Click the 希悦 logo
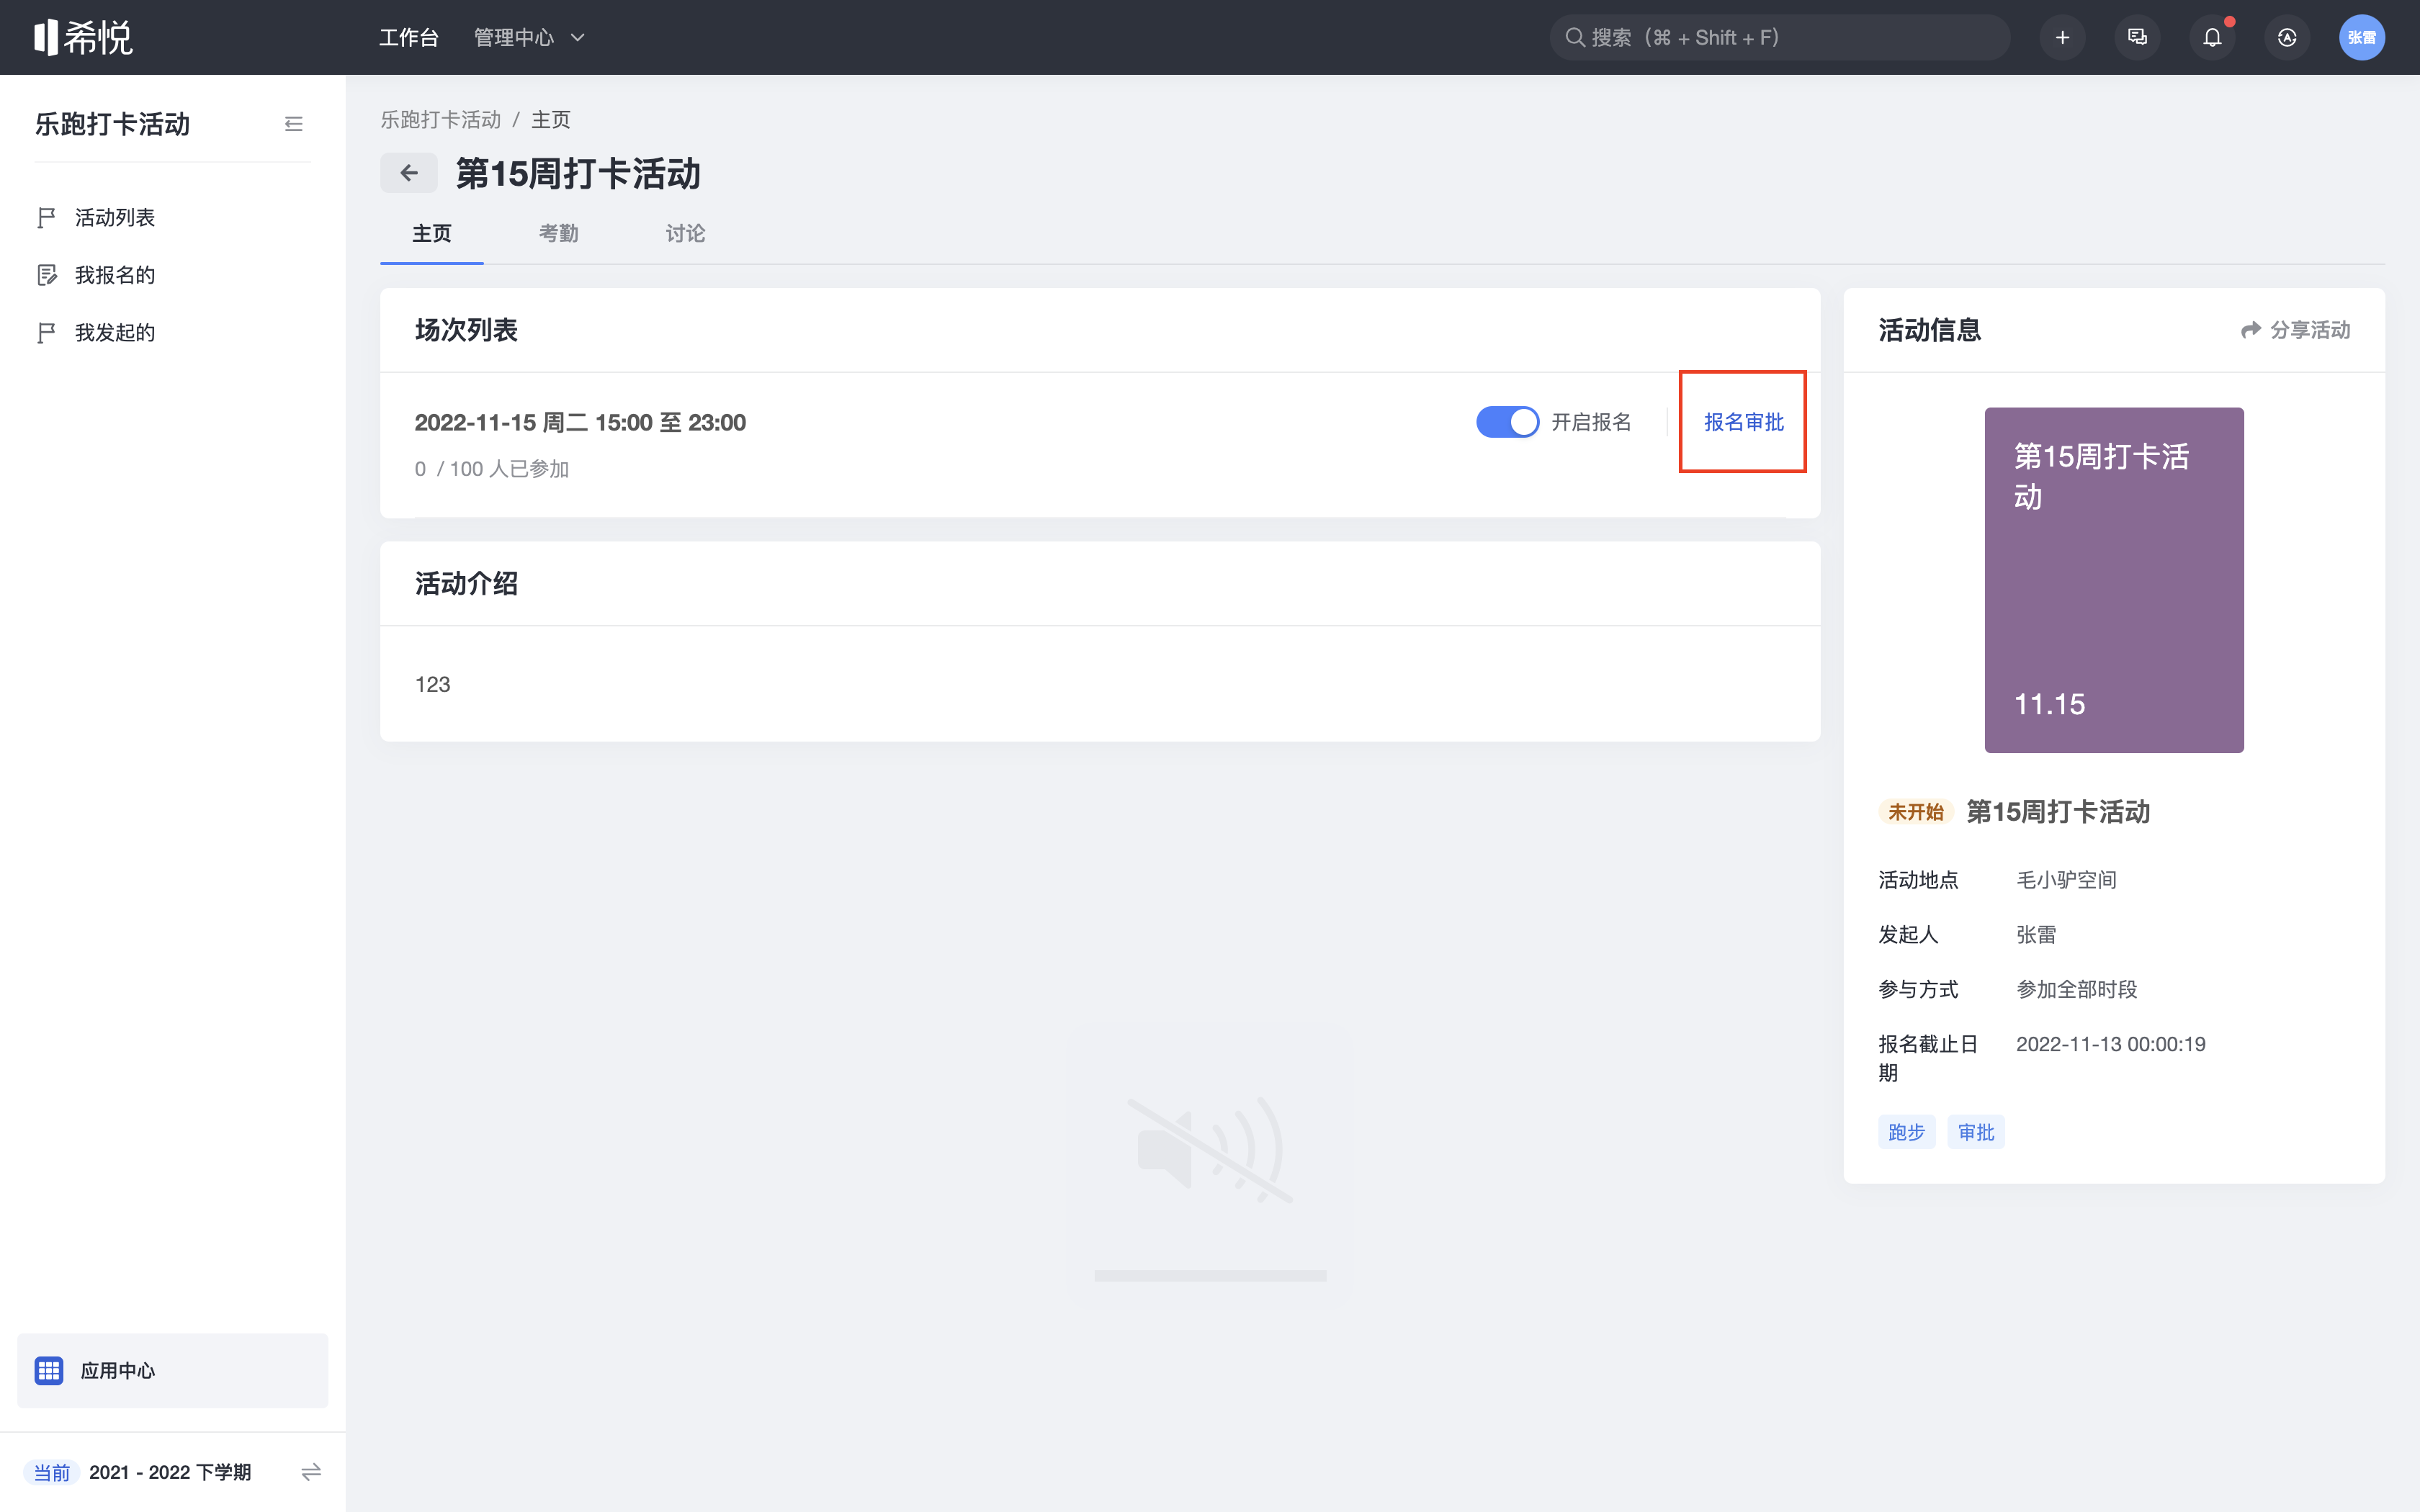 [83, 37]
